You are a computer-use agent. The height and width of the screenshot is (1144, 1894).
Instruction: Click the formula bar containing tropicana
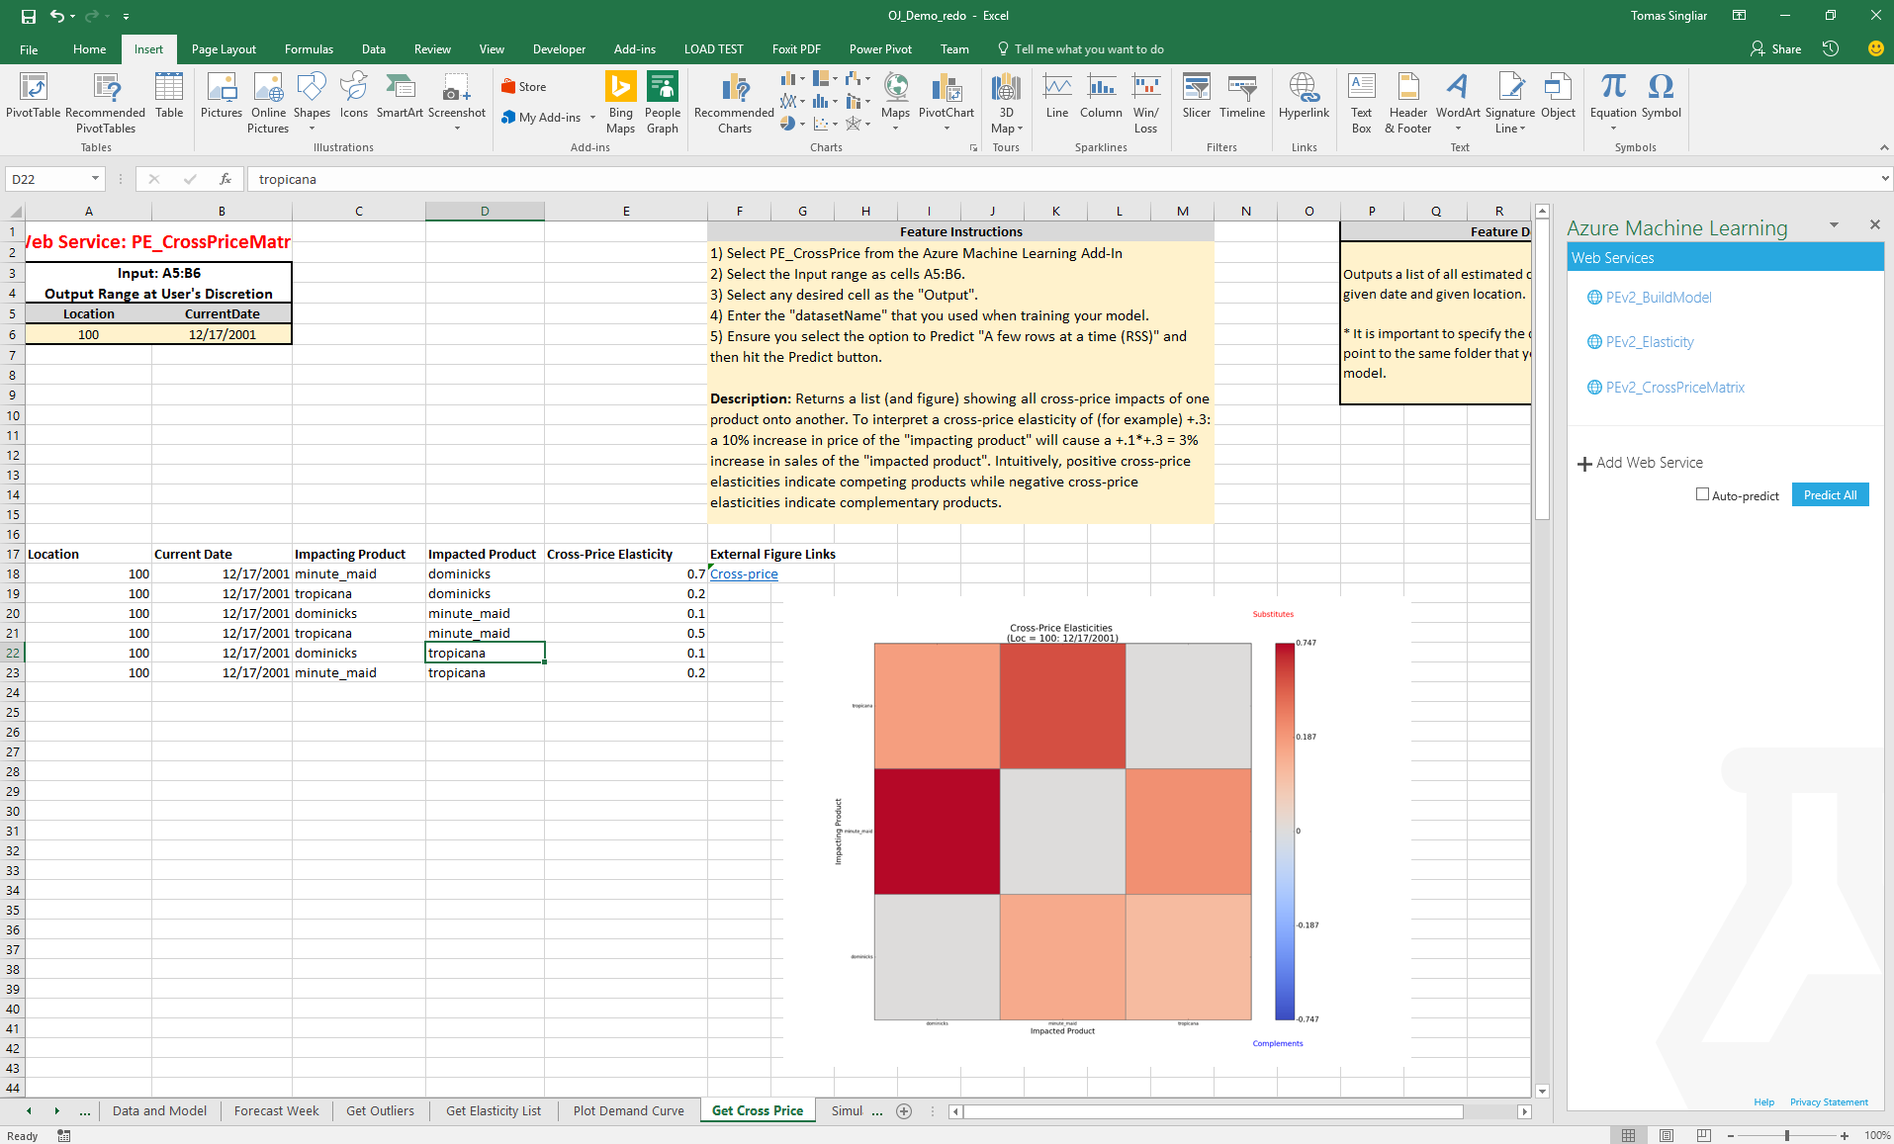pyautogui.click(x=1061, y=179)
